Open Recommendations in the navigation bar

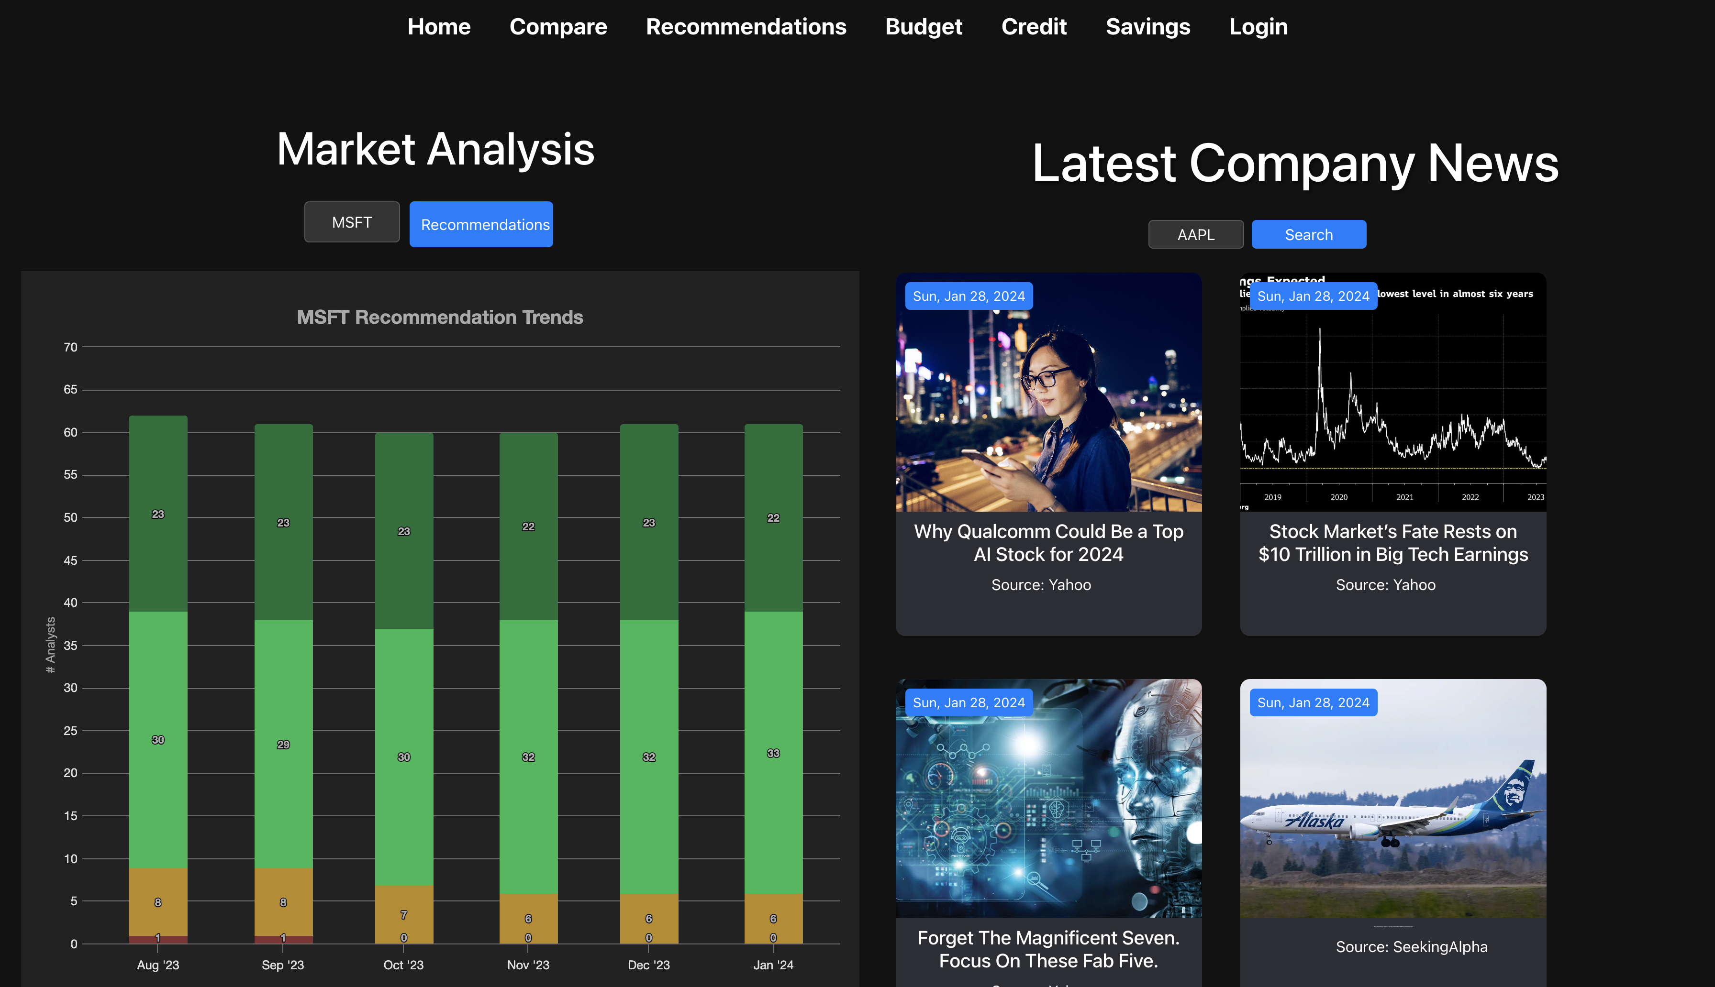(745, 26)
